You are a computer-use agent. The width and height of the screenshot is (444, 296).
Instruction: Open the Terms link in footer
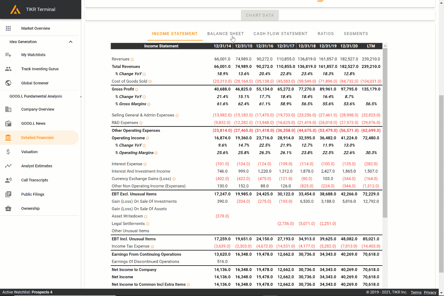tap(416, 292)
